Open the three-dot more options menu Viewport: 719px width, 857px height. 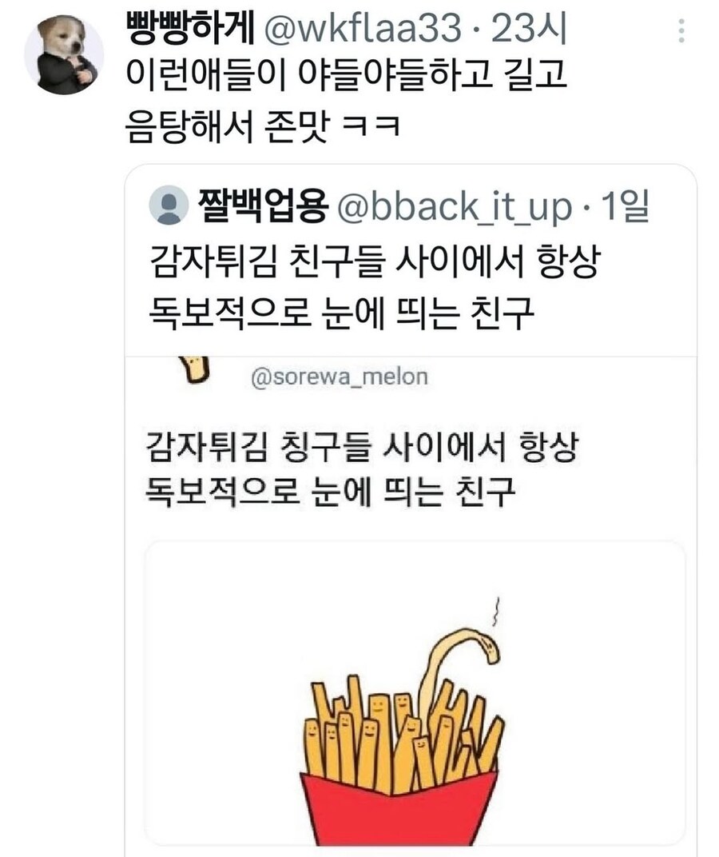(681, 30)
